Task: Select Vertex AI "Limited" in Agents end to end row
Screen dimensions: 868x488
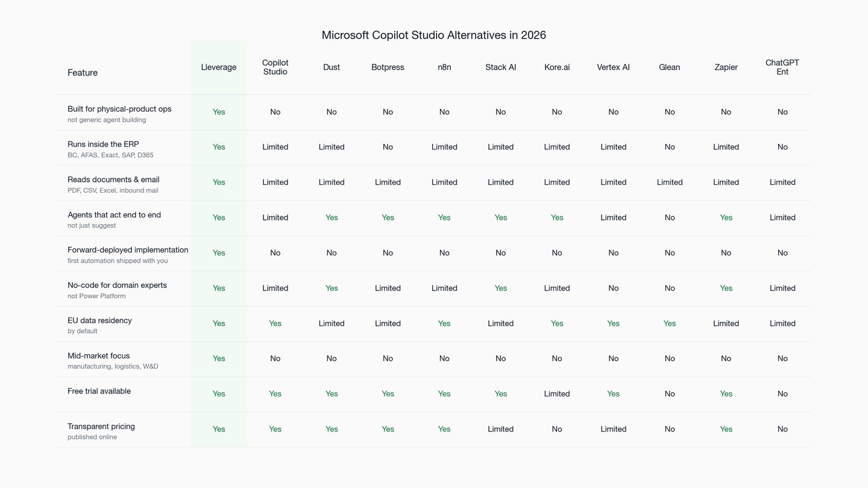Action: pos(614,217)
